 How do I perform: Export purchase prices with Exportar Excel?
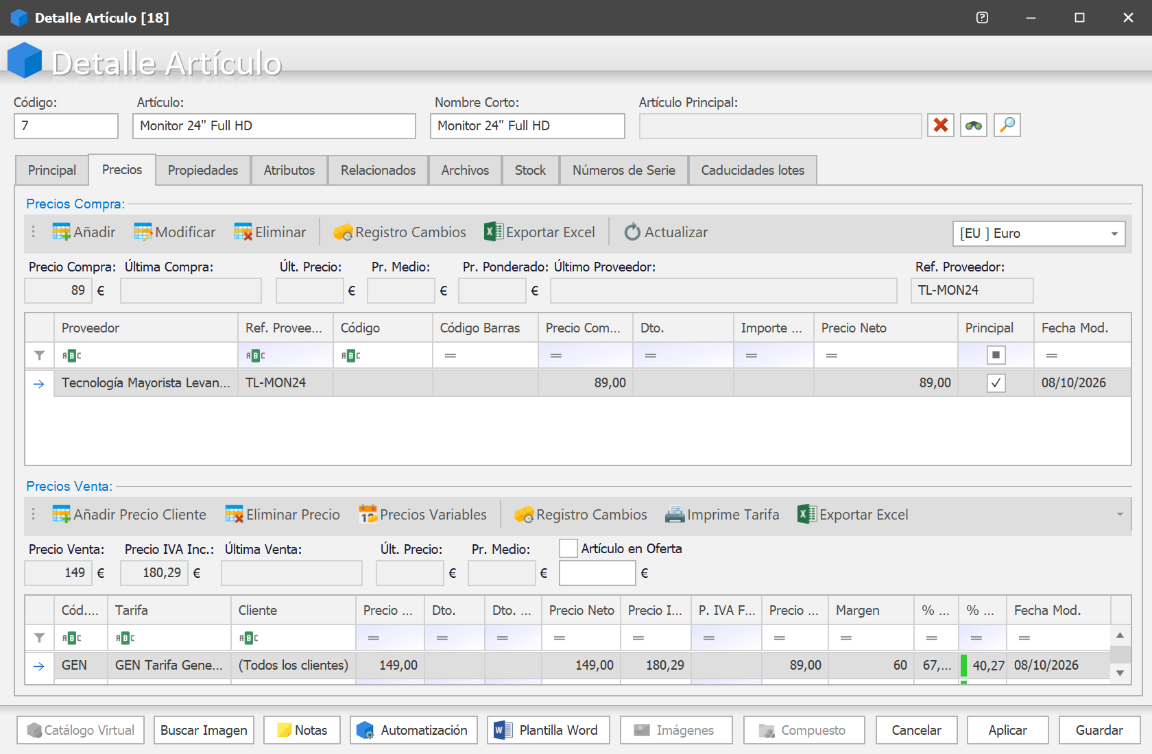(x=540, y=232)
